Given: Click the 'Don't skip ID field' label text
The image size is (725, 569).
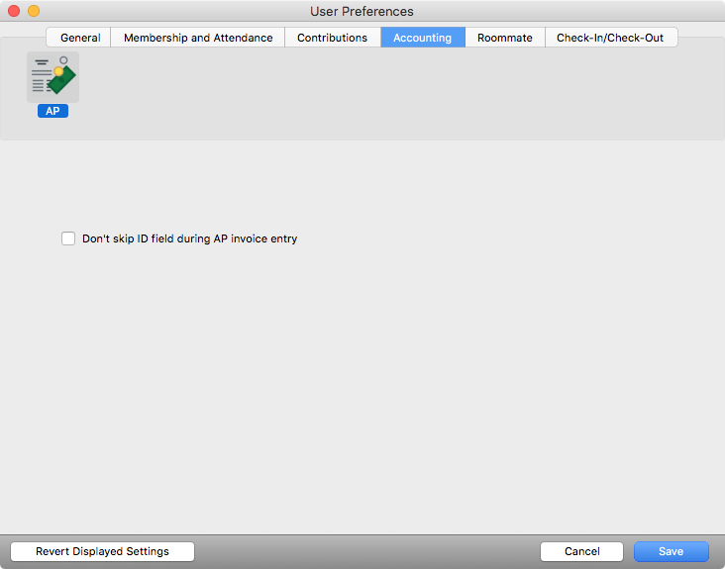Looking at the screenshot, I should pyautogui.click(x=189, y=238).
